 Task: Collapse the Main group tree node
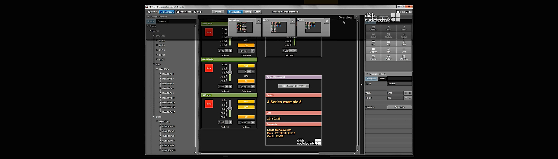(154, 64)
